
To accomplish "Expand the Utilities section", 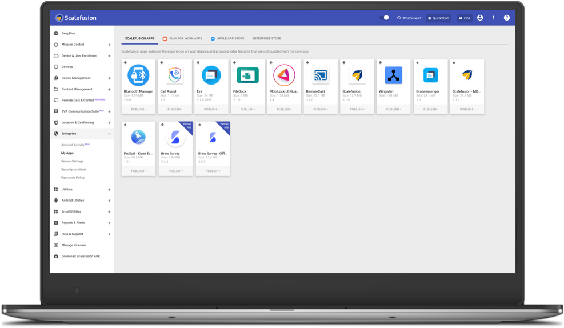I will tap(109, 190).
